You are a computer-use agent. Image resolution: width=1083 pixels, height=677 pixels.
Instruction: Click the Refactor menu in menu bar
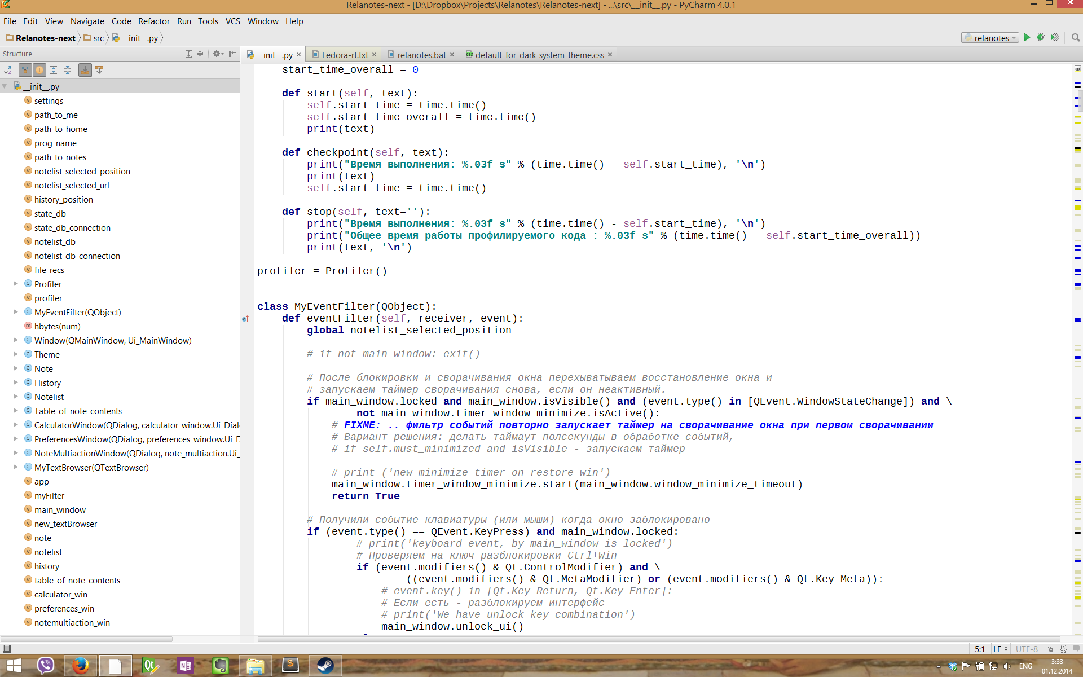153,21
